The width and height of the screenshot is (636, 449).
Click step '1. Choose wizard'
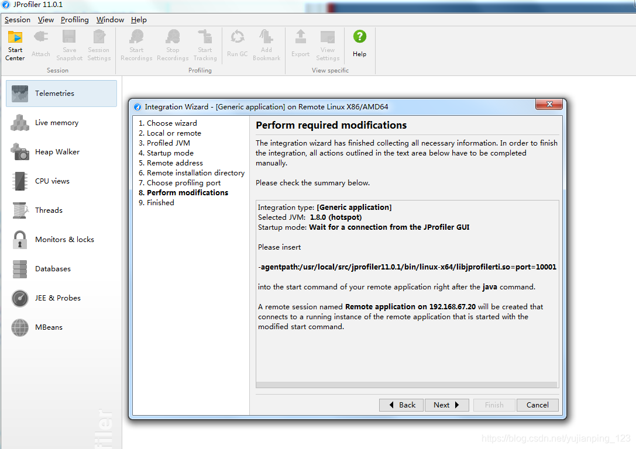pyautogui.click(x=167, y=123)
